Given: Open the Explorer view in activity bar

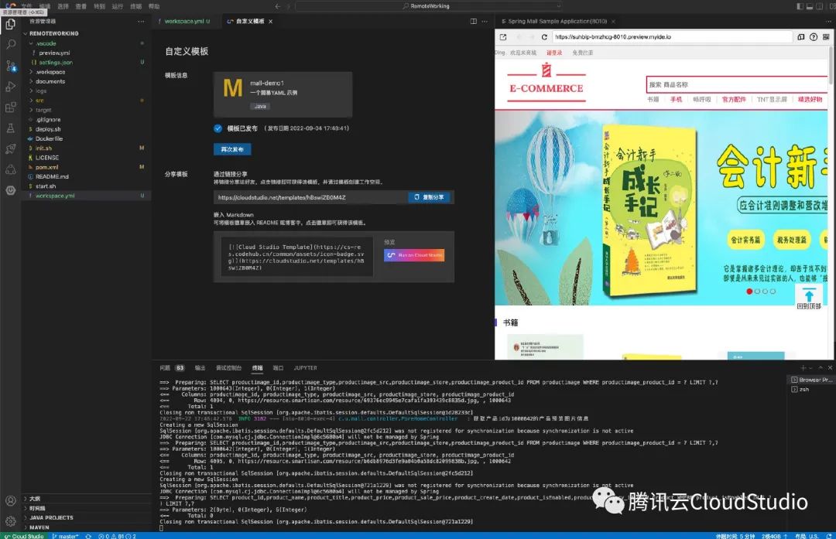Looking at the screenshot, I should (10, 25).
